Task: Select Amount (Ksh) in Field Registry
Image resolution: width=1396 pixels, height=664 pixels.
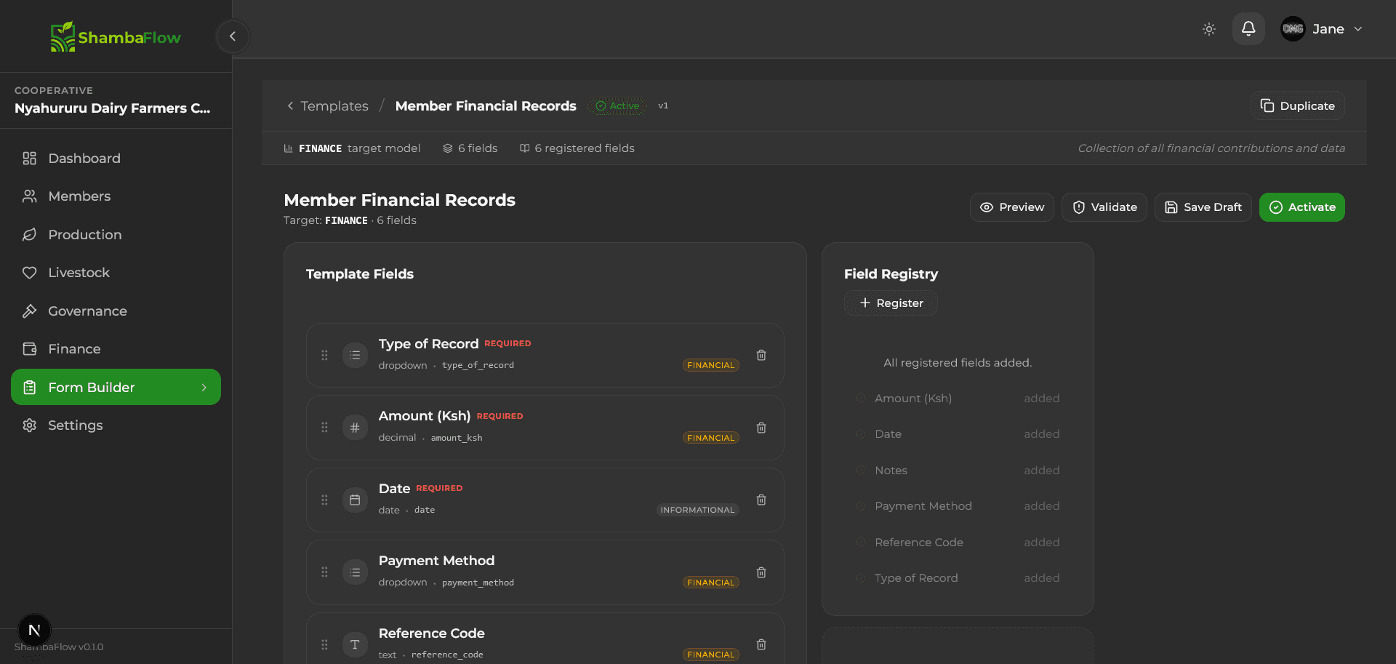Action: coord(958,398)
